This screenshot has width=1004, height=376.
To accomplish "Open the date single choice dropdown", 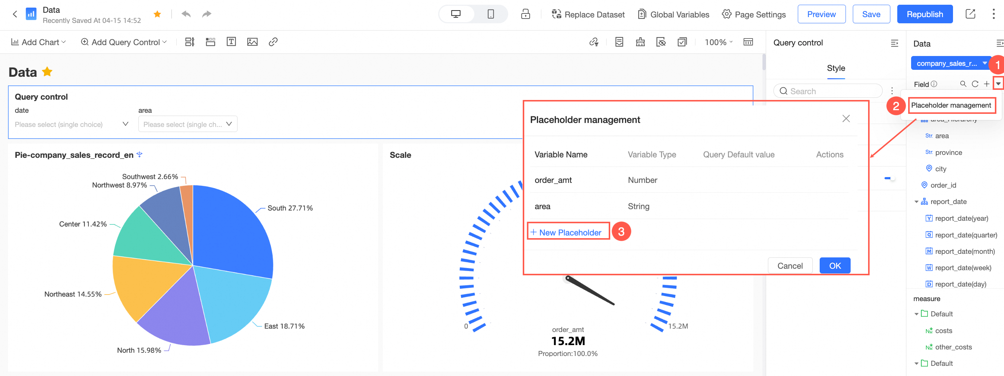I will tap(72, 124).
